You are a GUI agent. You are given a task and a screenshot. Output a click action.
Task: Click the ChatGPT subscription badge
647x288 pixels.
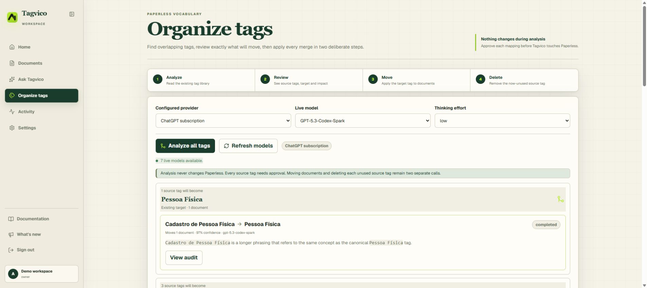coord(306,146)
